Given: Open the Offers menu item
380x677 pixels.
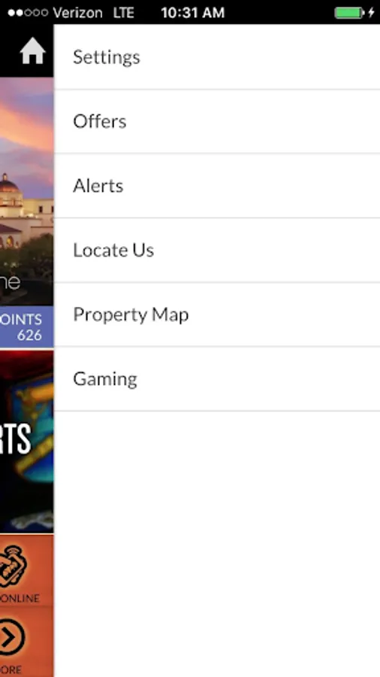Looking at the screenshot, I should (217, 121).
